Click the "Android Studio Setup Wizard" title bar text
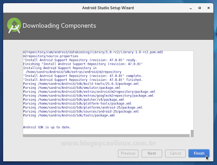This screenshot has width=217, height=165. coord(108,8)
